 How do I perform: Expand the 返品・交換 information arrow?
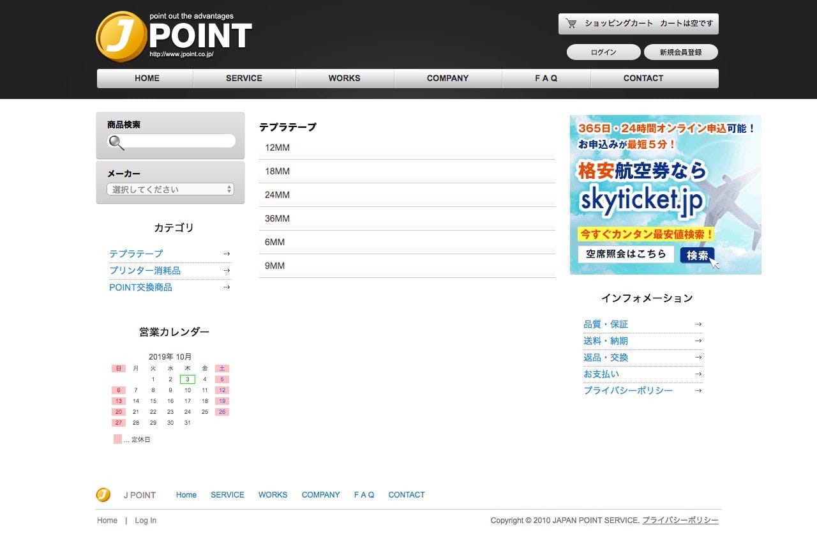pyautogui.click(x=698, y=357)
